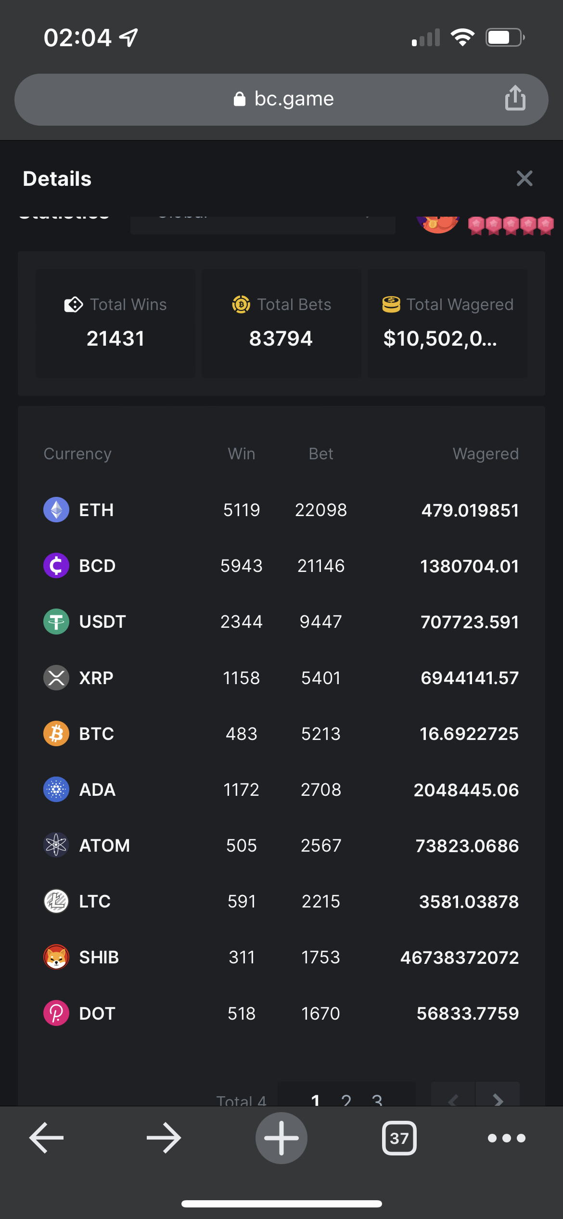Navigate back with browser back arrow
This screenshot has width=563, height=1219.
click(47, 1138)
